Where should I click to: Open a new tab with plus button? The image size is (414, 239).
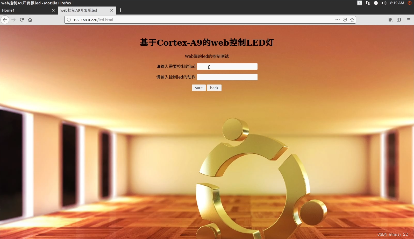pos(120,10)
